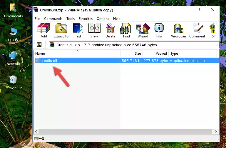The height and width of the screenshot is (148, 226).
Task: Click the horizontal scrollbar thumb
Action: click(x=125, y=131)
